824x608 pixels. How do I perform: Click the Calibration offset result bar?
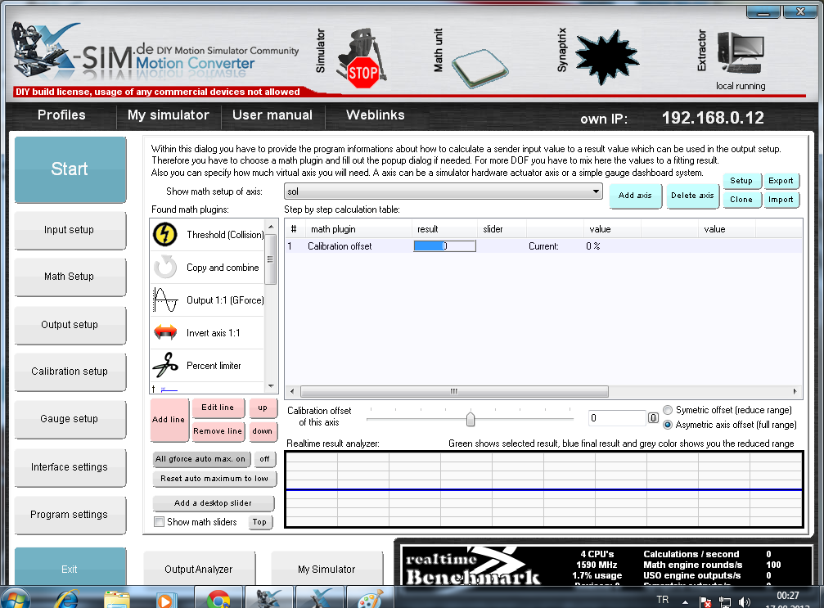pyautogui.click(x=444, y=246)
